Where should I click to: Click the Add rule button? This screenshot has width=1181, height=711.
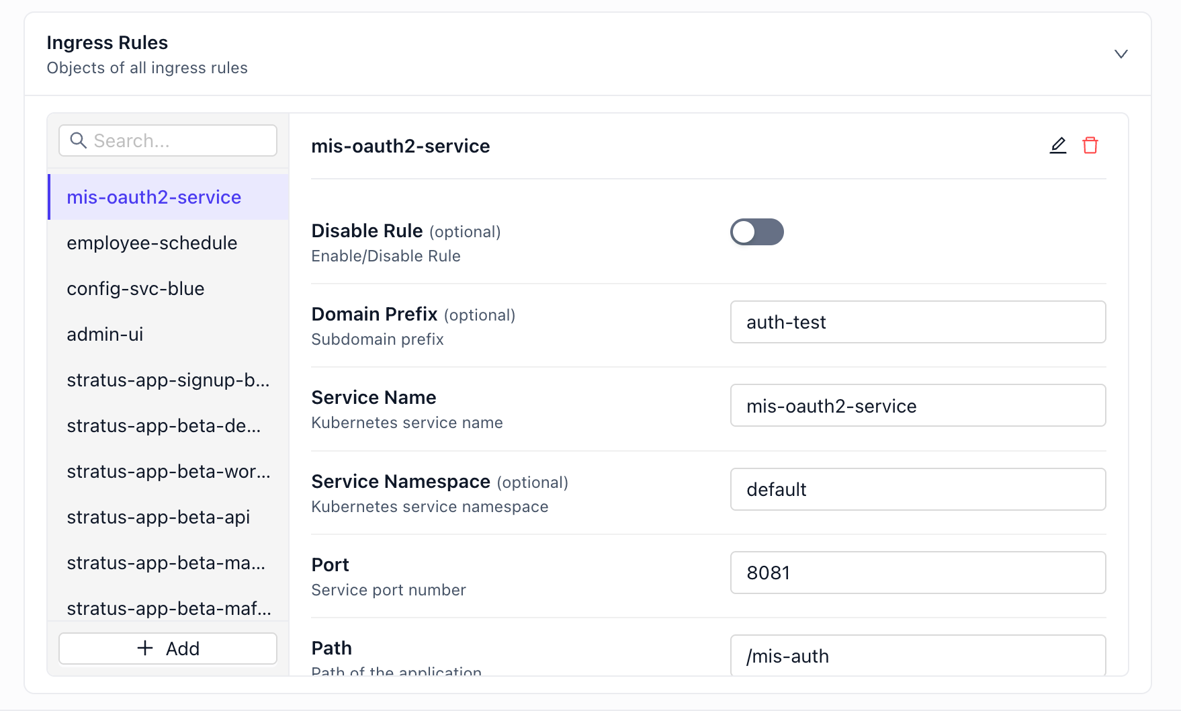coord(168,649)
